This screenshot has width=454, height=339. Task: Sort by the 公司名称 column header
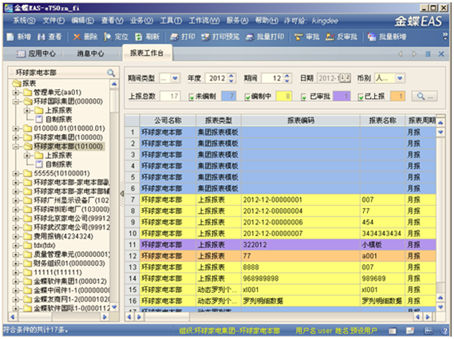(168, 120)
